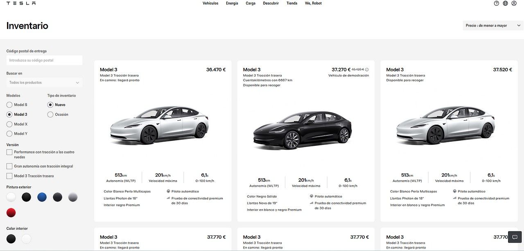Choose the black interior color swatch

(11, 239)
